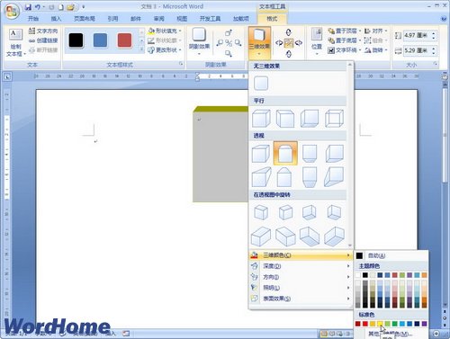Open the 阴影效果 shadow effects dropdown

click(x=199, y=42)
